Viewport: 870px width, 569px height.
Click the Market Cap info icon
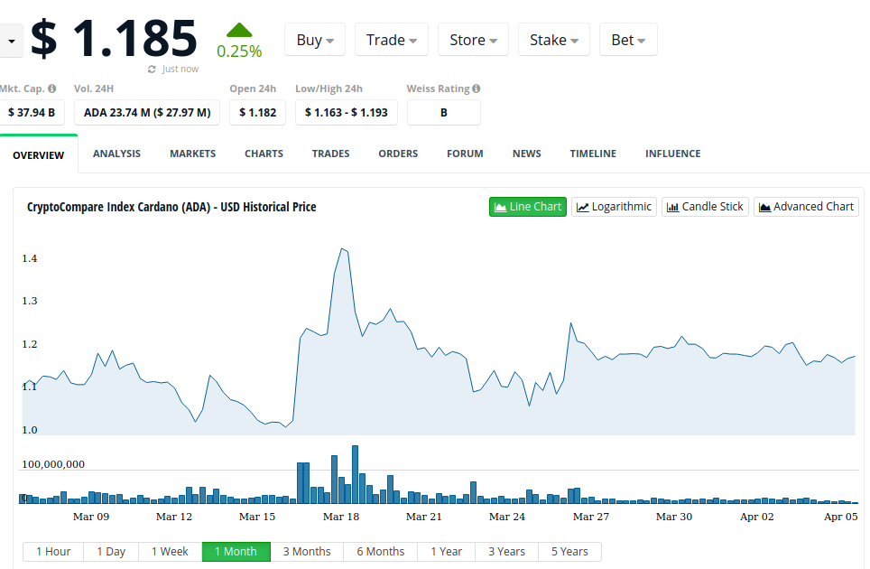52,89
